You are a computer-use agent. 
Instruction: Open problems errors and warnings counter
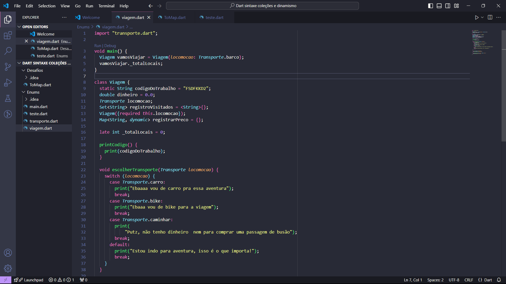tap(61, 280)
